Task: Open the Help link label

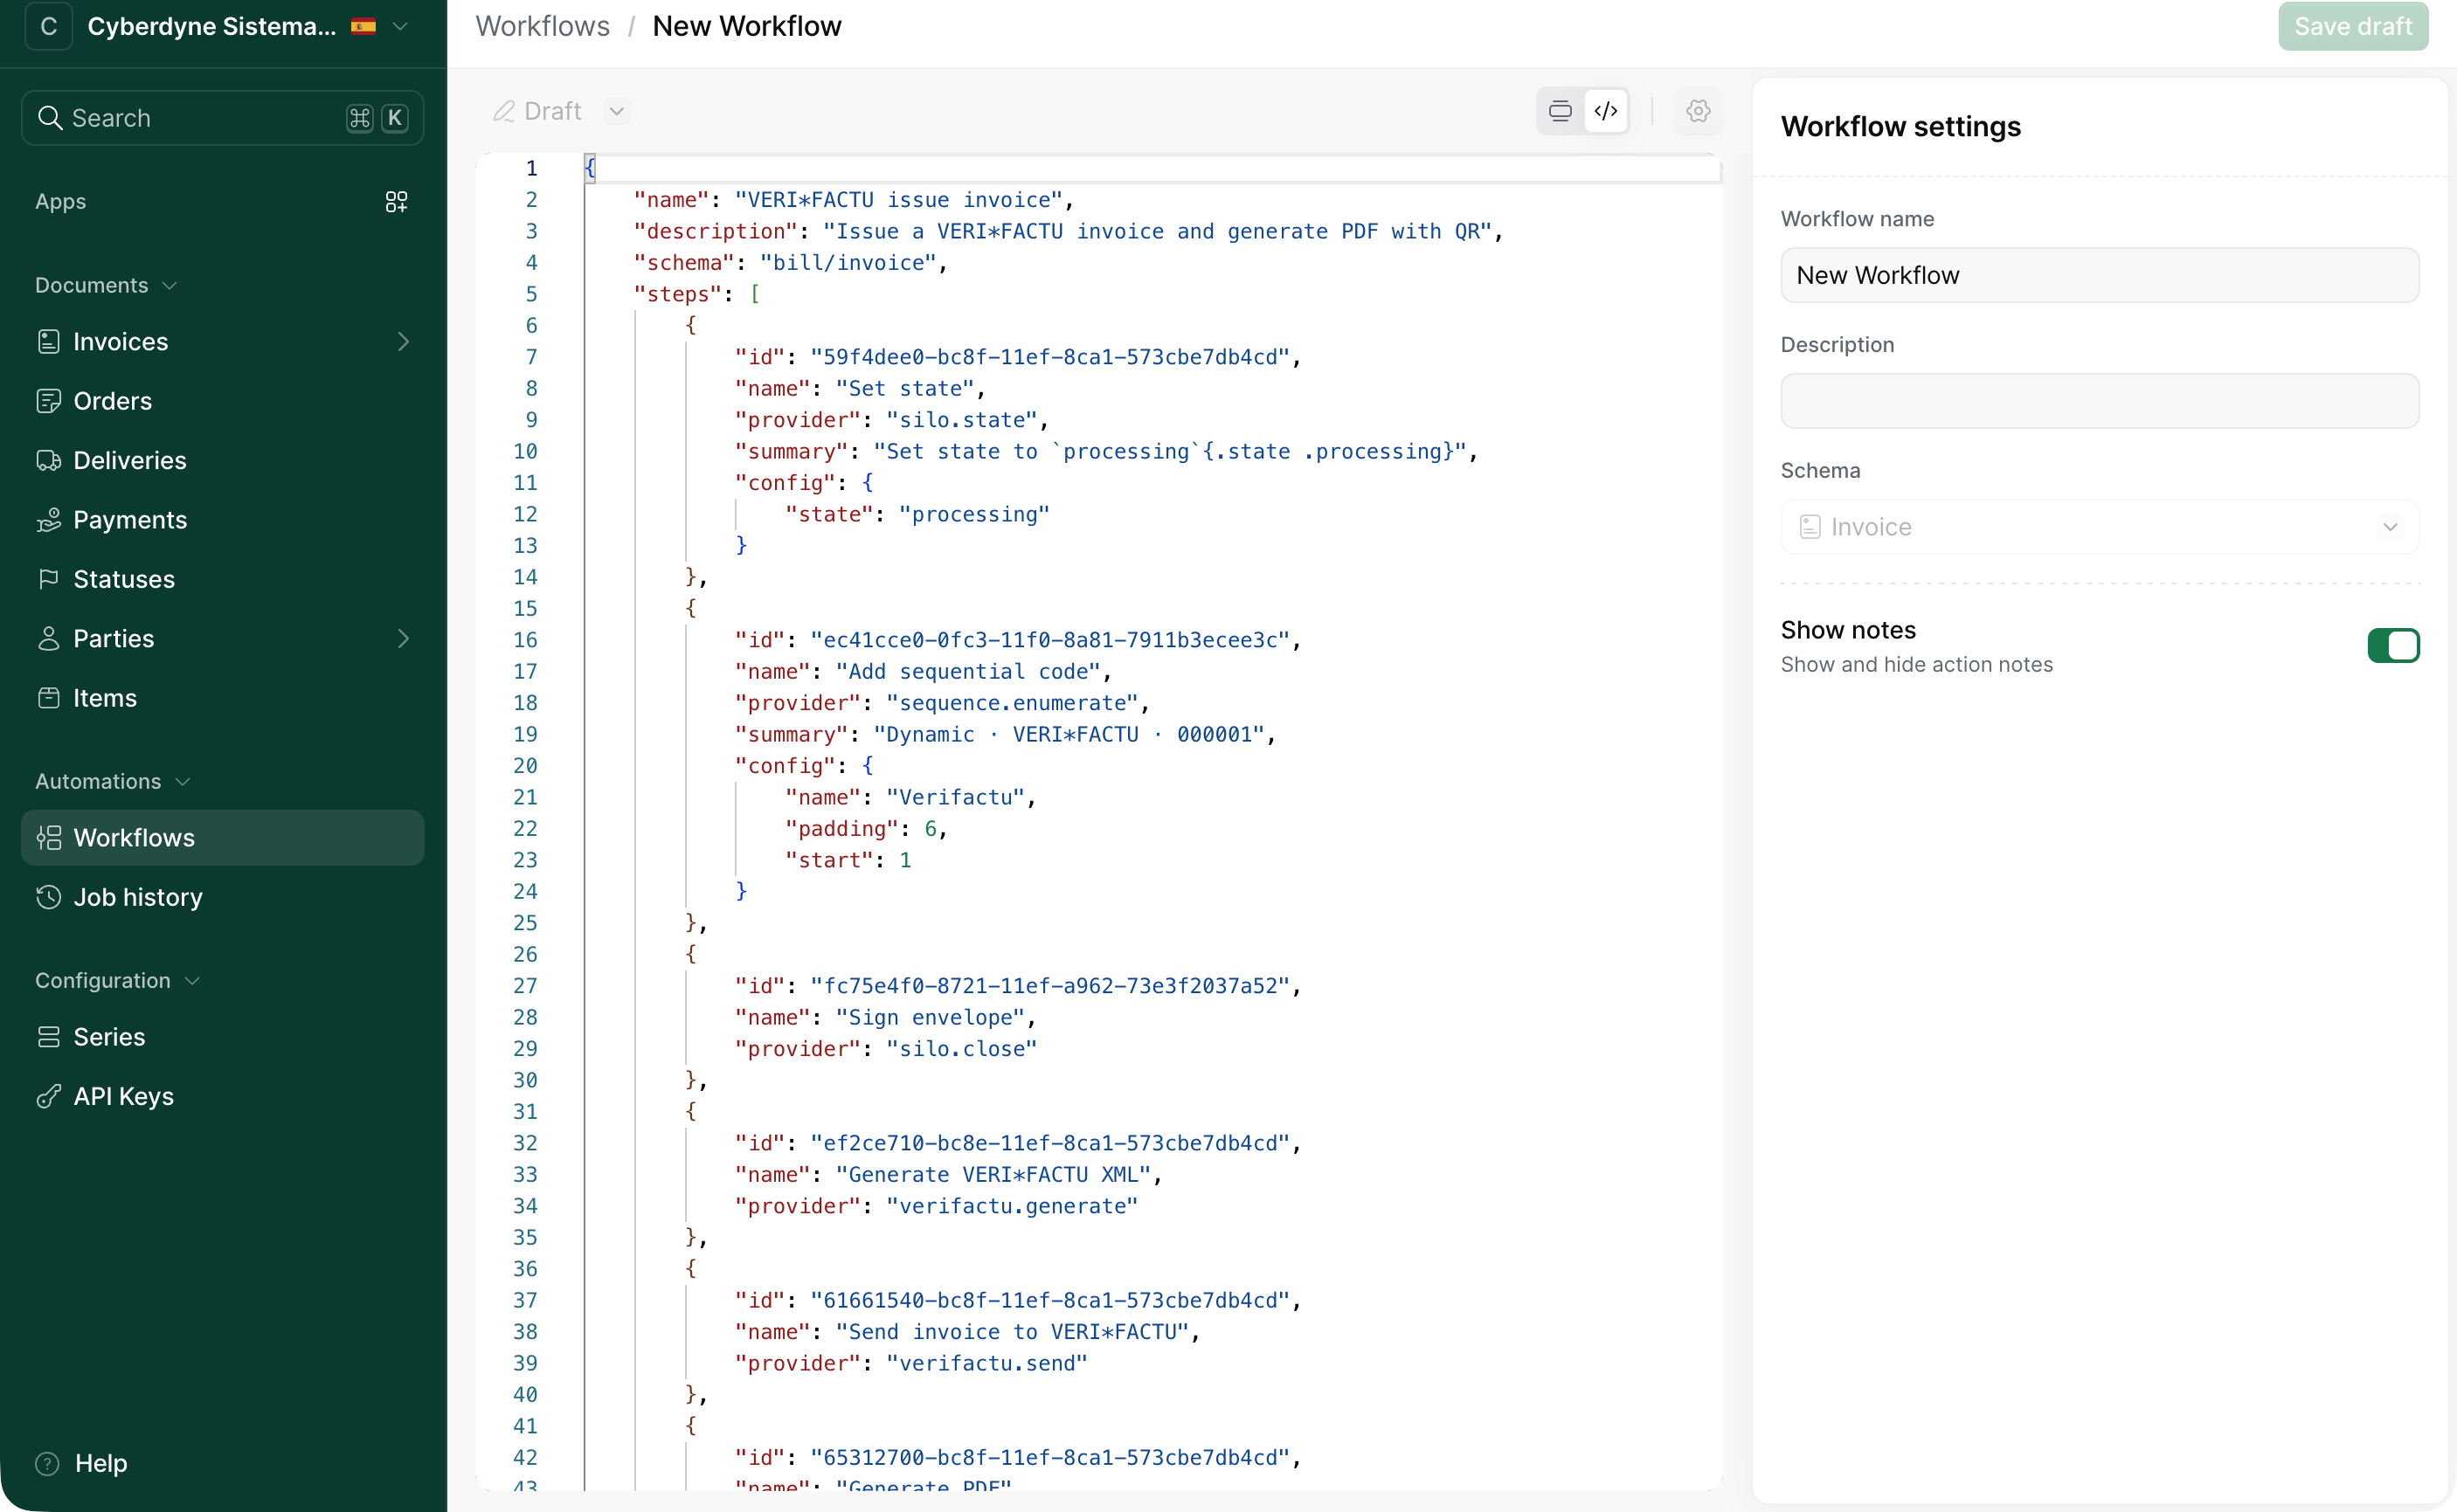Action: click(101, 1463)
